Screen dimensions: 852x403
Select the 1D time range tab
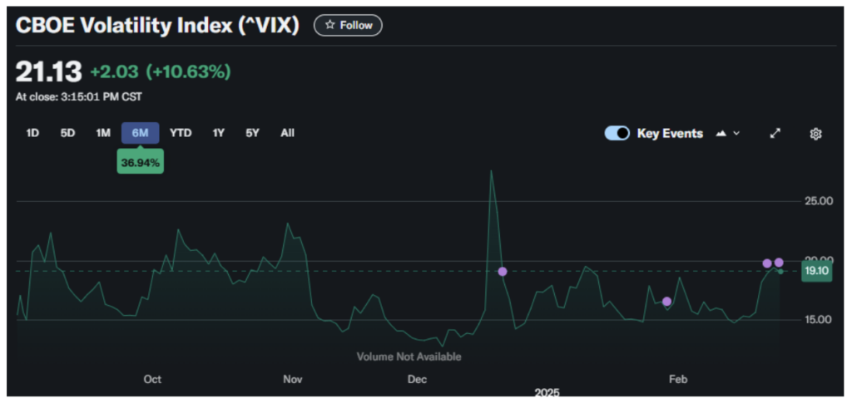point(32,133)
